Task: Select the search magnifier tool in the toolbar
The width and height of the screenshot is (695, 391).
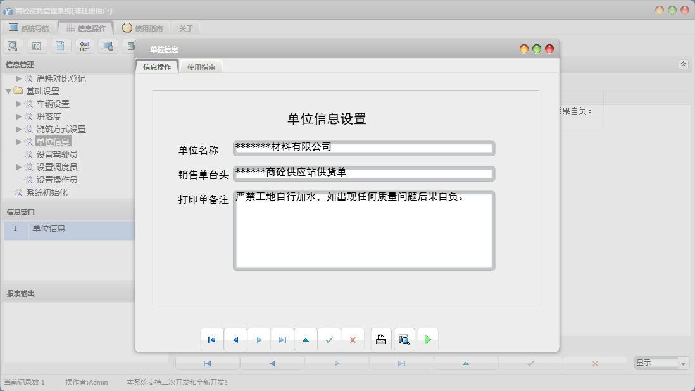Action: (13, 46)
